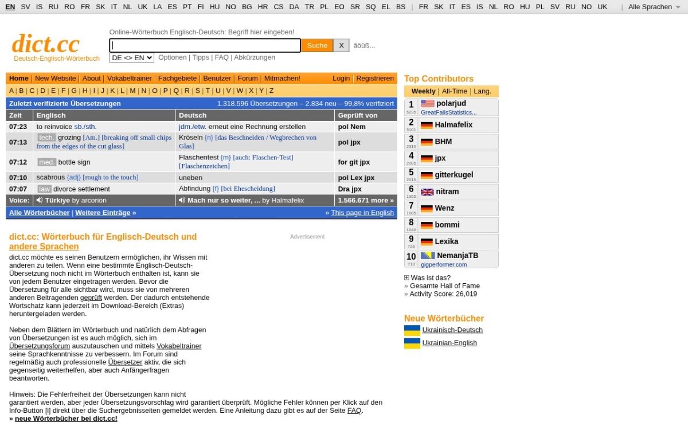Screen dimensions: 688x430
Task: Click the search term input field
Action: coord(205,45)
